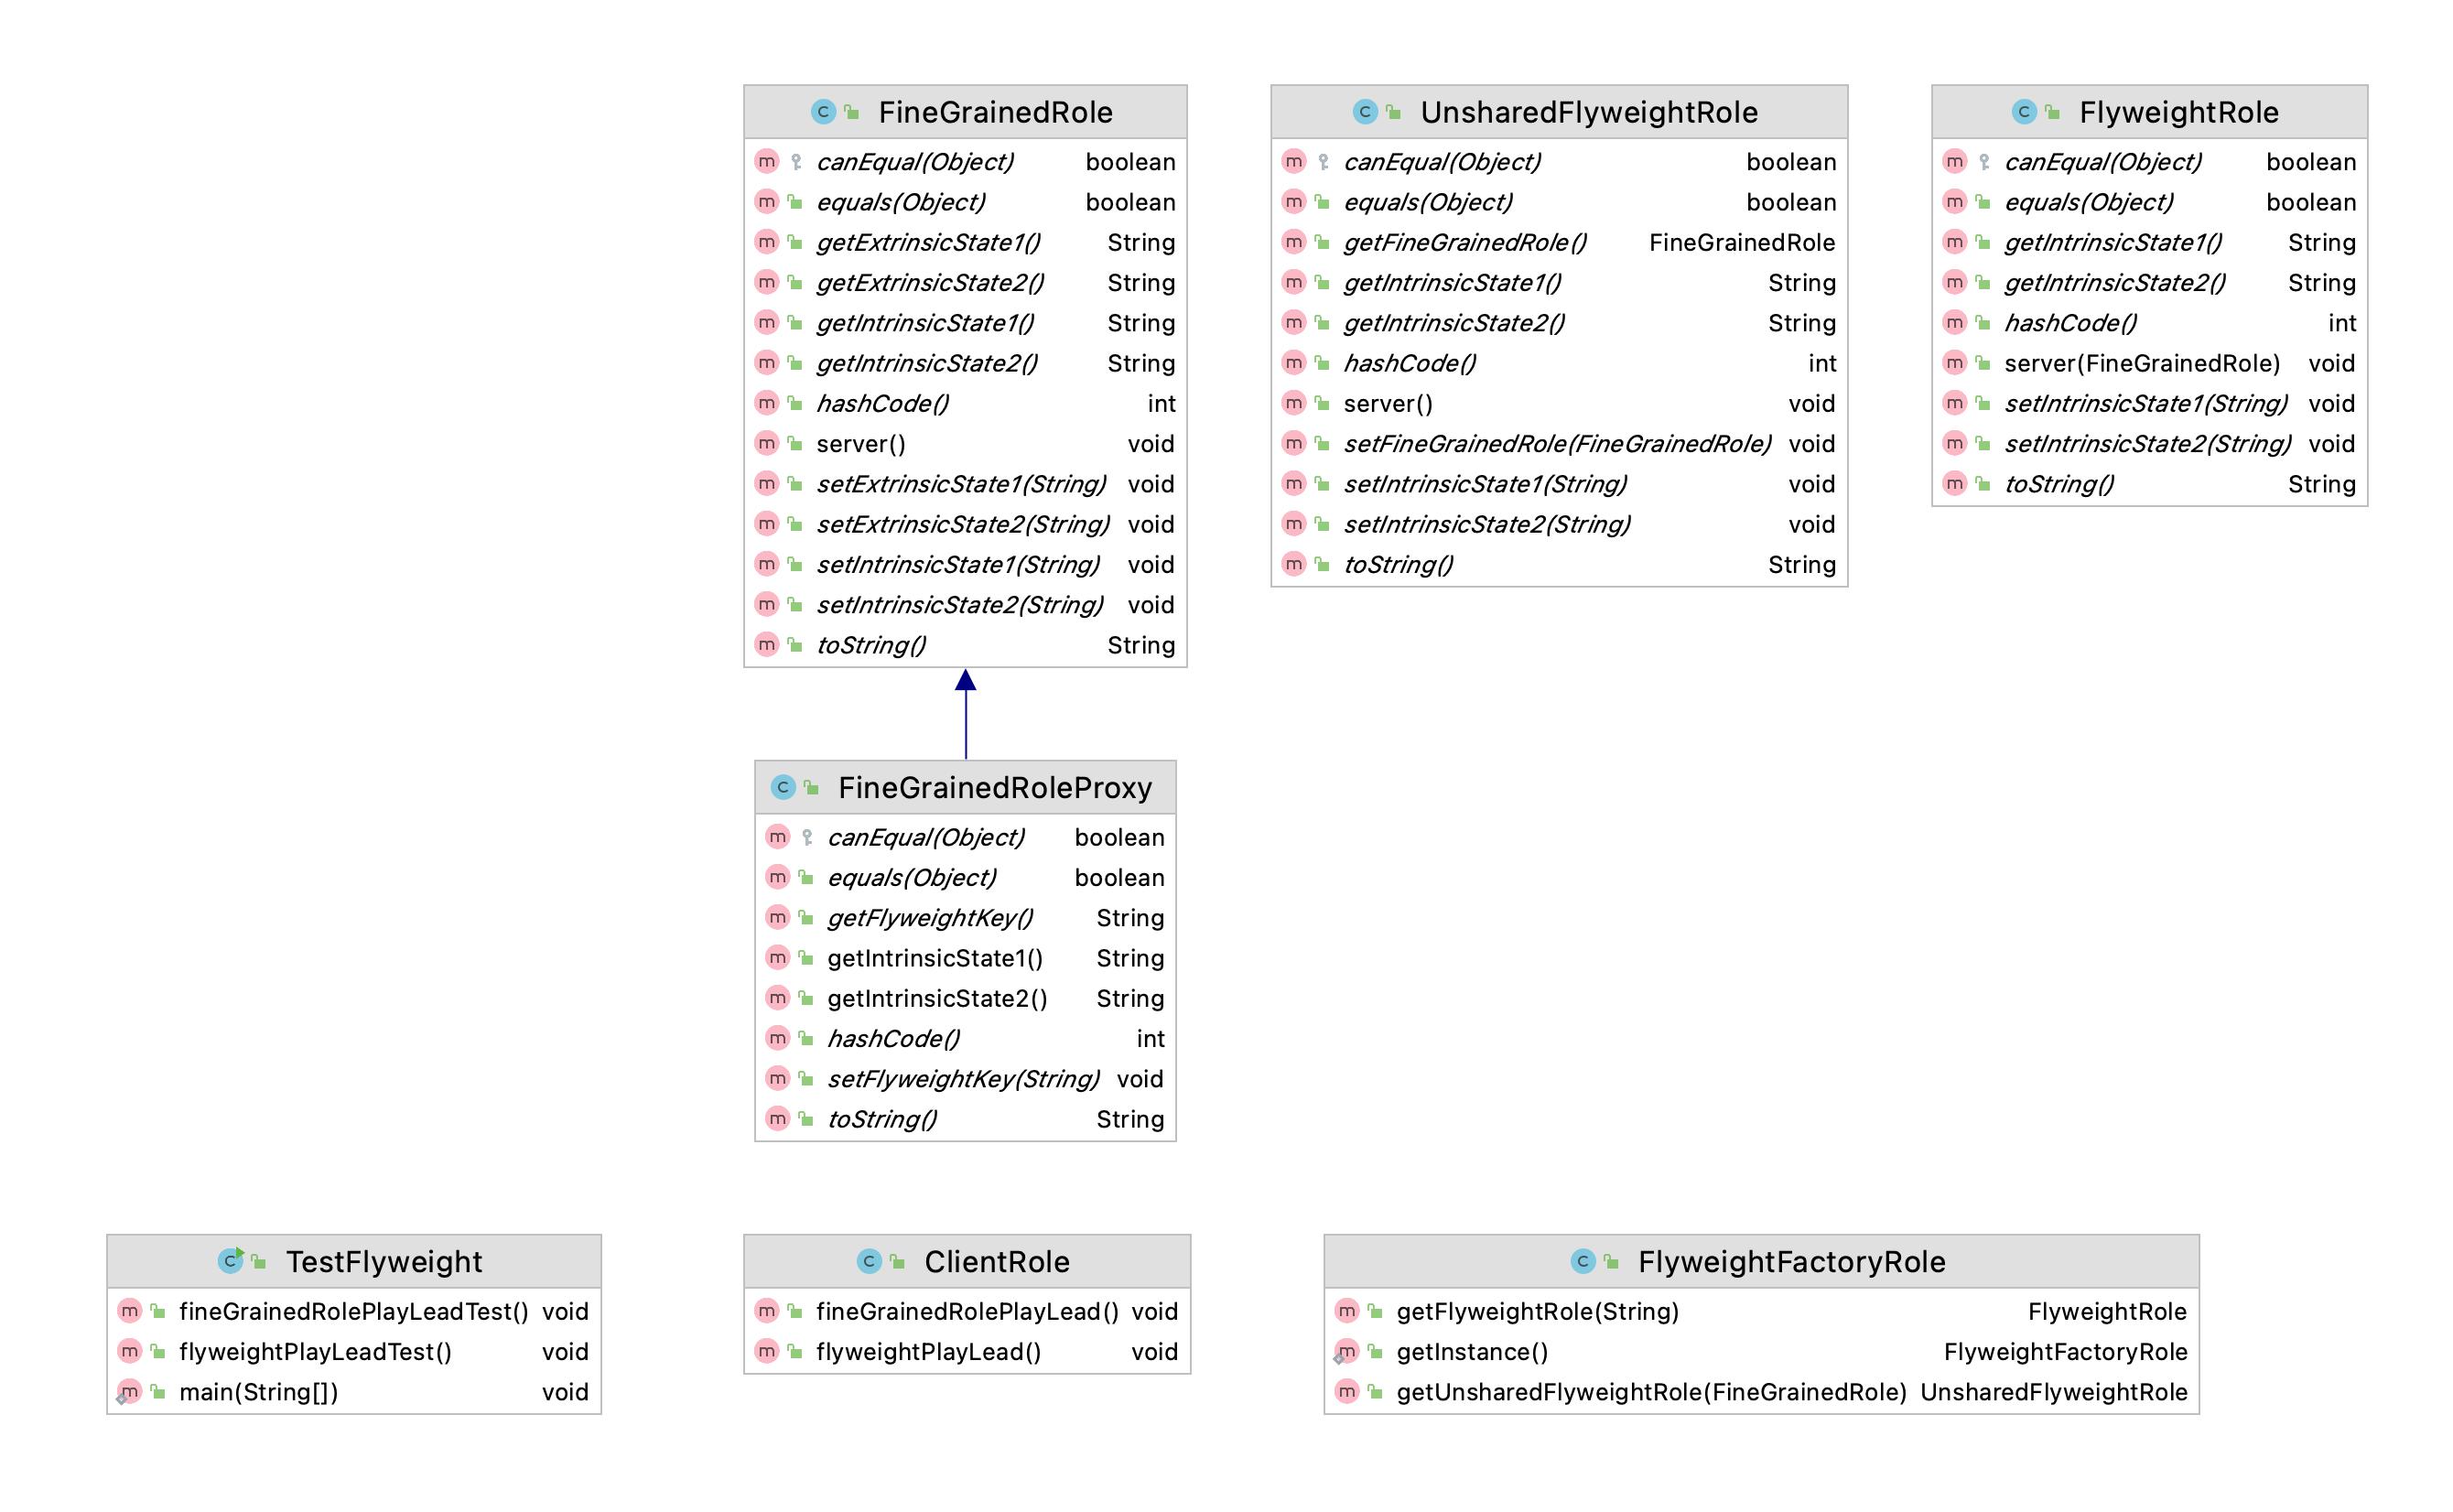Select setExtrinsicState2(String) in FineGrainedRole
Viewport: 2453px width, 1512px height.
[962, 524]
